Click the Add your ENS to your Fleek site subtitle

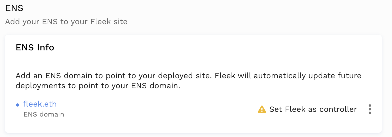pos(66,22)
